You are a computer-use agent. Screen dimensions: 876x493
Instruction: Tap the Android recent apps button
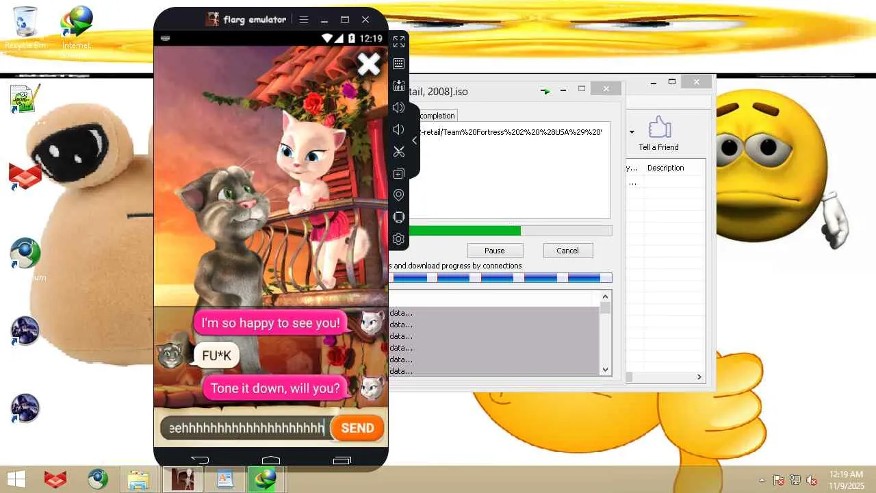coord(342,459)
